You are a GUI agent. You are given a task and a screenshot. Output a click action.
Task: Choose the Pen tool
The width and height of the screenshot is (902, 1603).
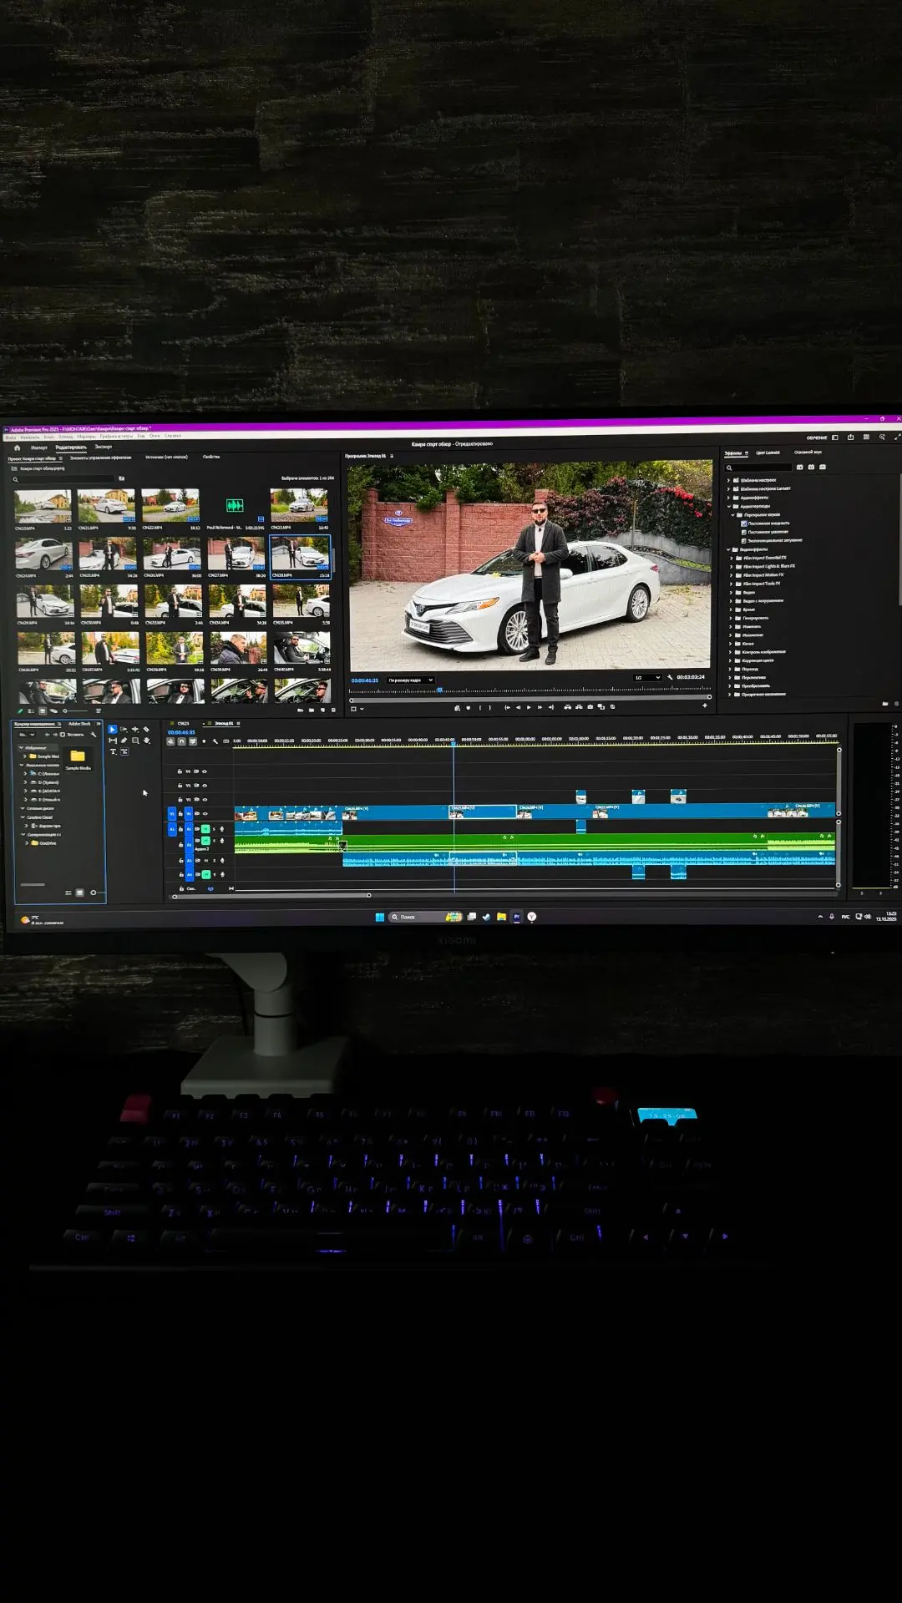pos(124,741)
